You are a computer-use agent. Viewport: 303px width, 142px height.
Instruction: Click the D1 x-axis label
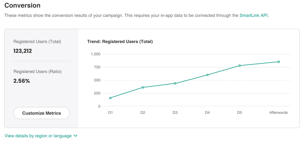click(110, 113)
